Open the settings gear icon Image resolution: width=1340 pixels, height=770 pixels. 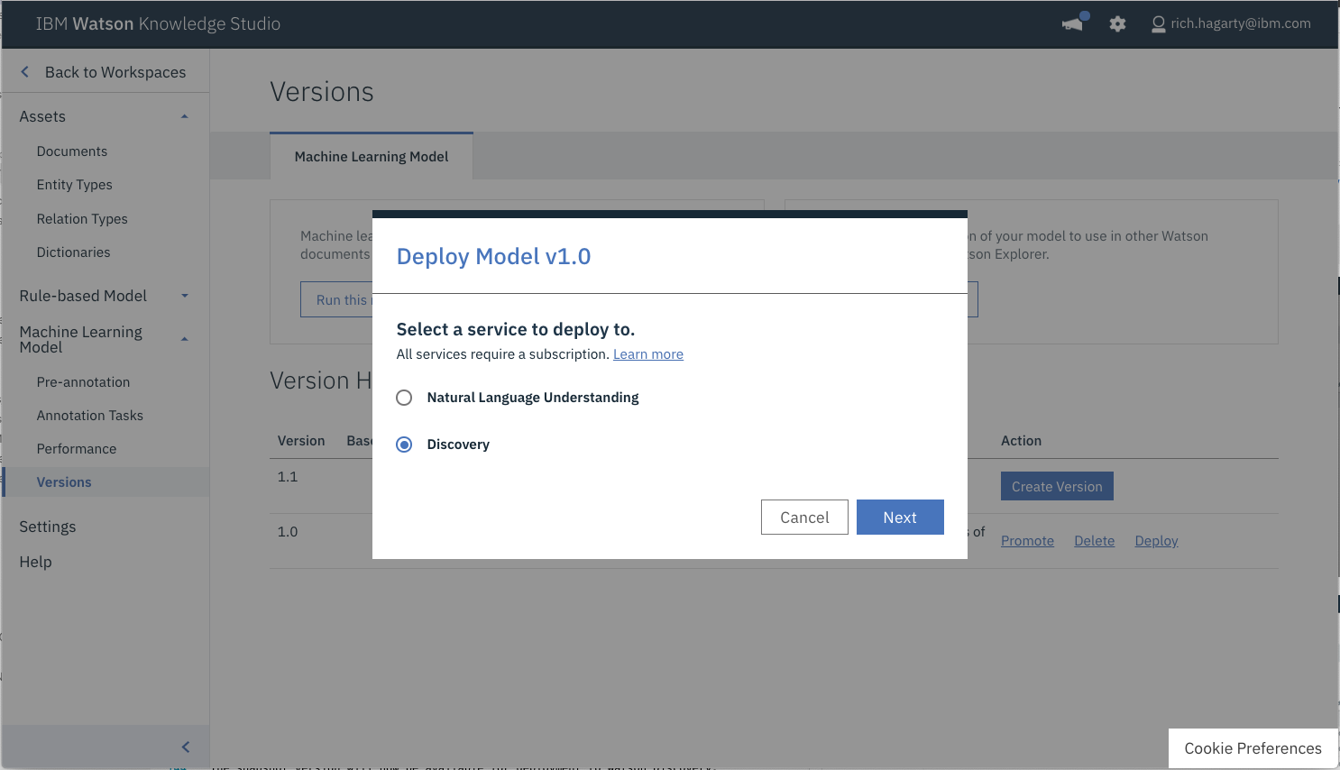coord(1117,24)
